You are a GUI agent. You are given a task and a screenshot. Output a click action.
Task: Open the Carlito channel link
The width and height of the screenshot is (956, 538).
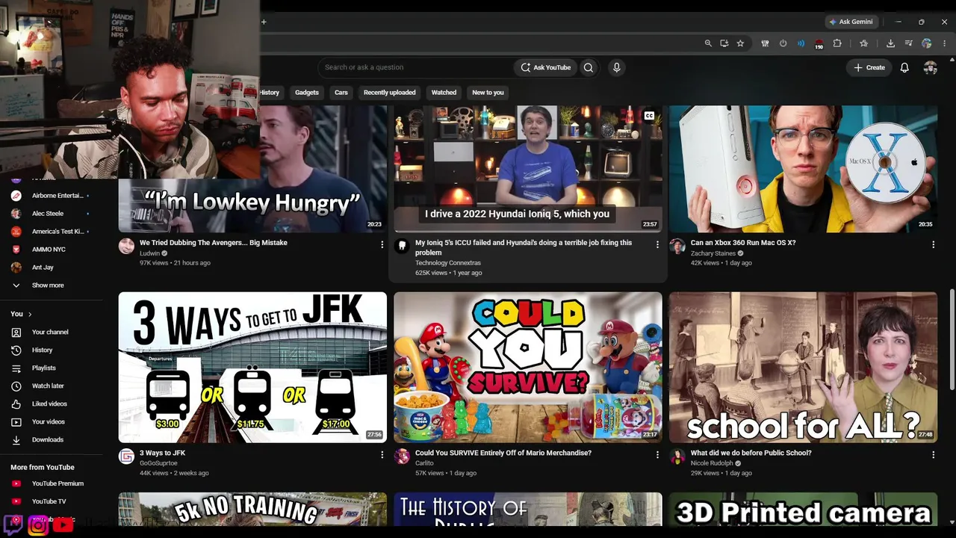click(x=424, y=463)
